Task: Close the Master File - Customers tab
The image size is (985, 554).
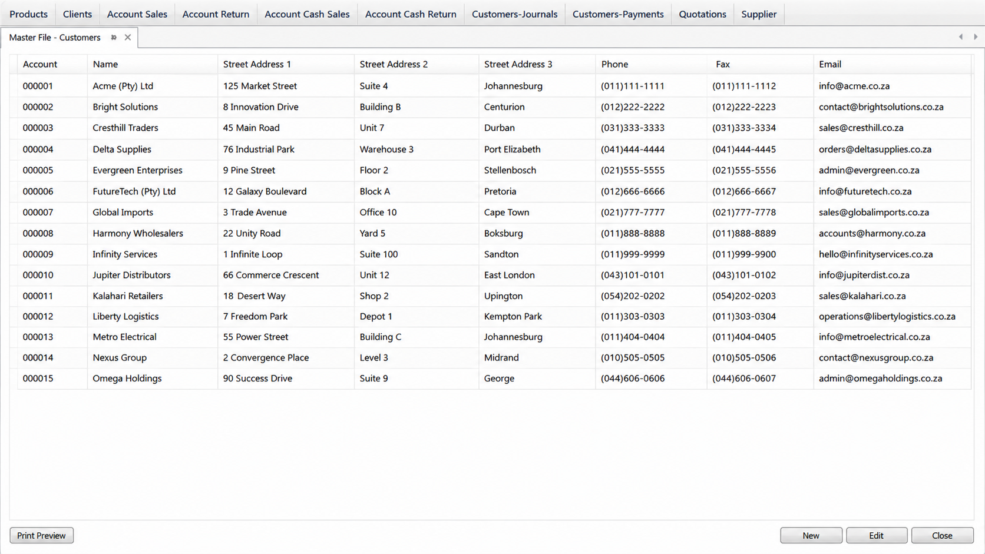Action: coord(128,37)
